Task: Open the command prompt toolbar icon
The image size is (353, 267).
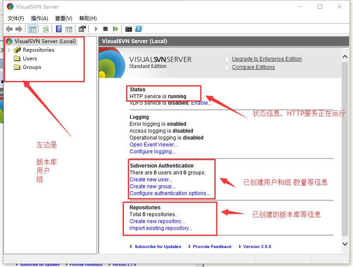Action: (x=129, y=29)
